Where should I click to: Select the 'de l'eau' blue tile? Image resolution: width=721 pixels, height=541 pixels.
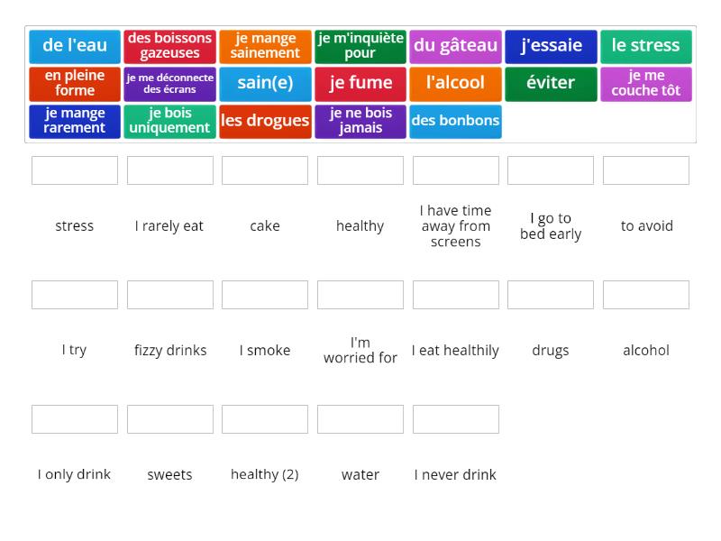click(74, 46)
